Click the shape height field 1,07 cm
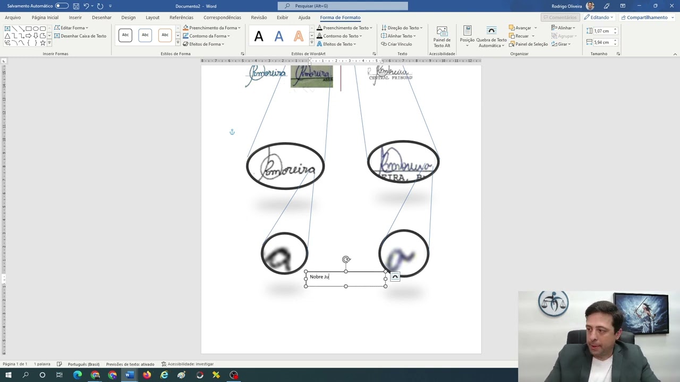680x382 pixels. pos(603,31)
